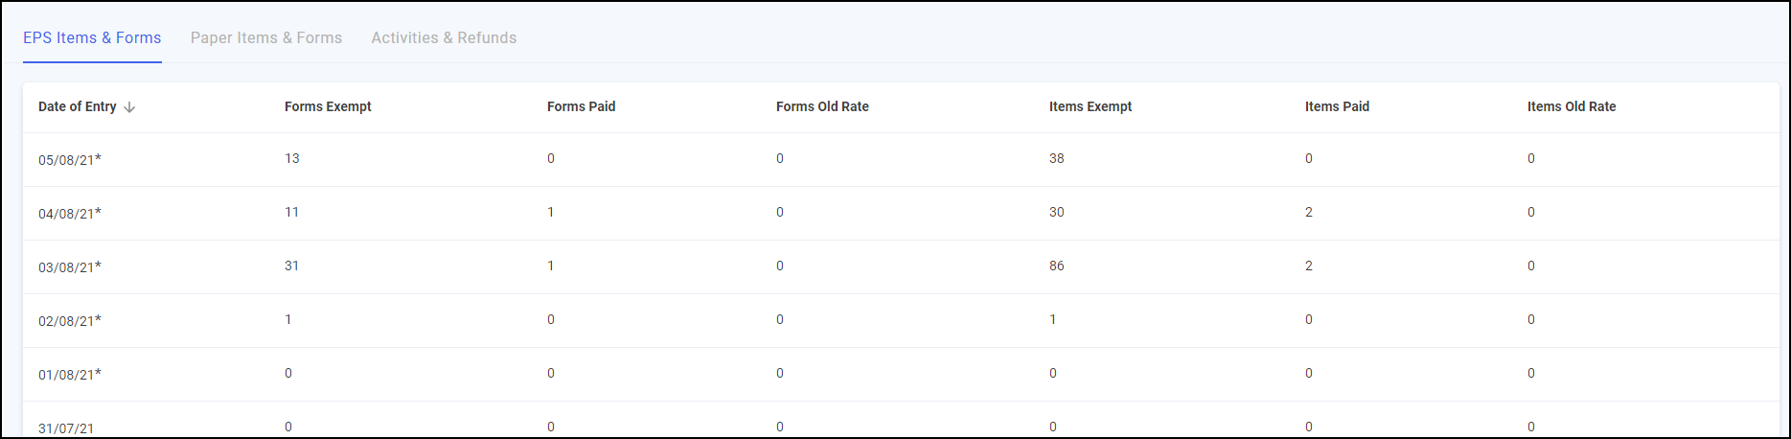The width and height of the screenshot is (1791, 439).
Task: Click the Items Old Rate column header
Action: click(1572, 107)
